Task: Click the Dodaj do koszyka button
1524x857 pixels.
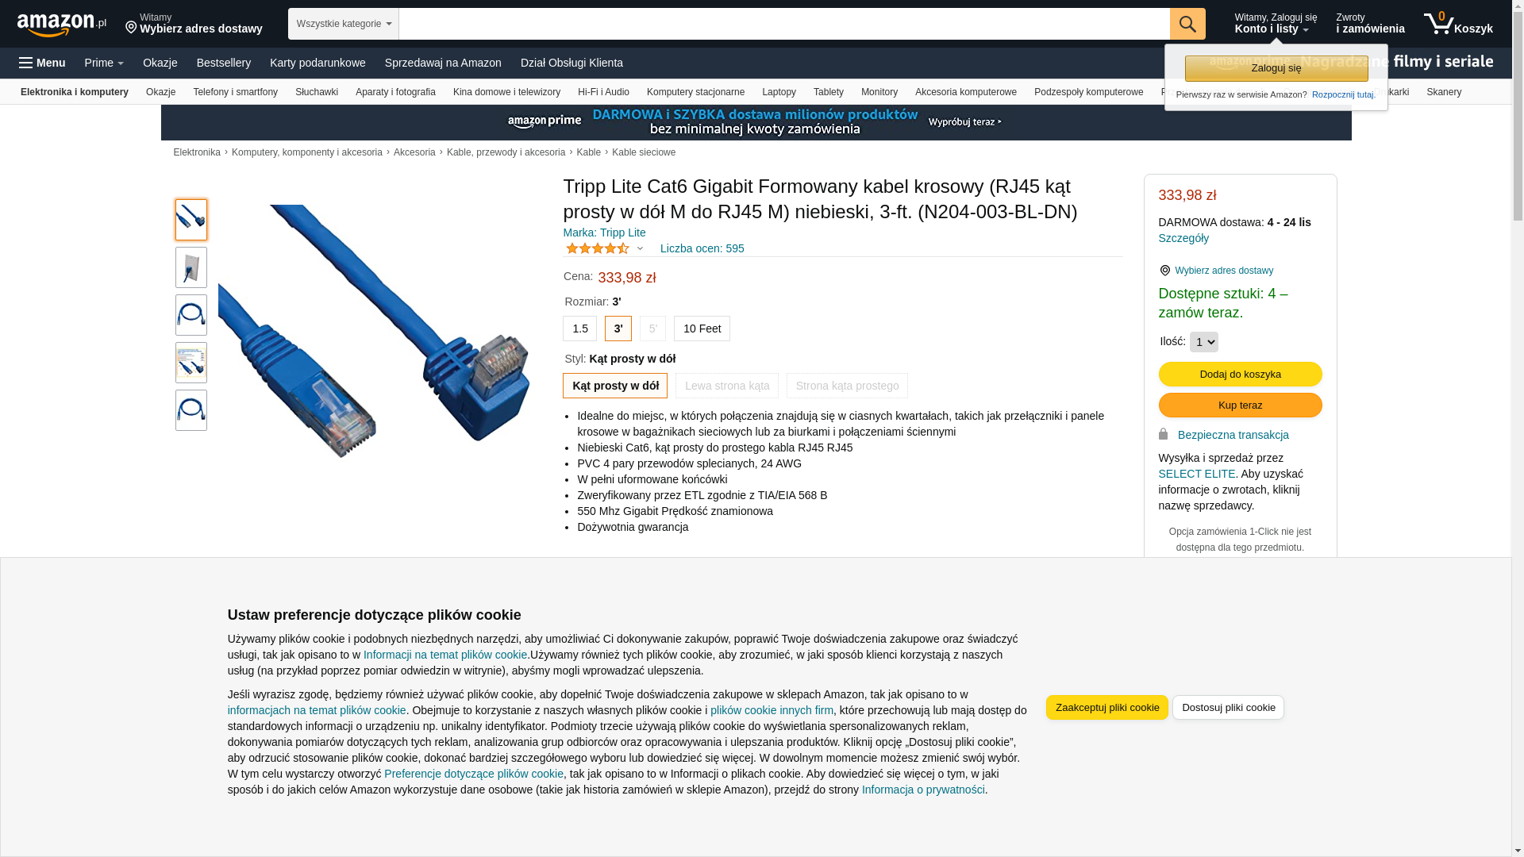Action: click(1241, 375)
